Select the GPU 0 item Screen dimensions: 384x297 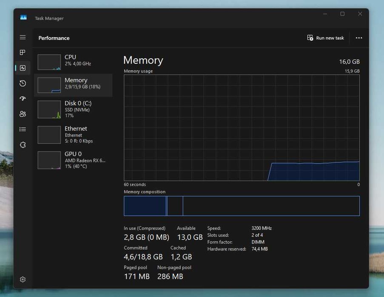tap(73, 160)
